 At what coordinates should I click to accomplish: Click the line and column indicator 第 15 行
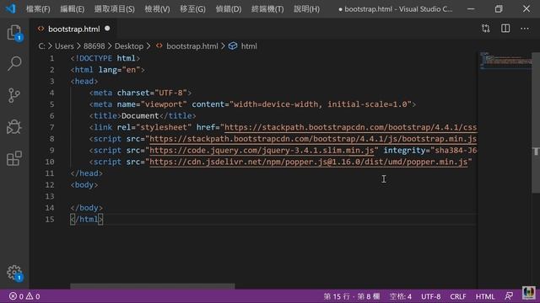352,296
